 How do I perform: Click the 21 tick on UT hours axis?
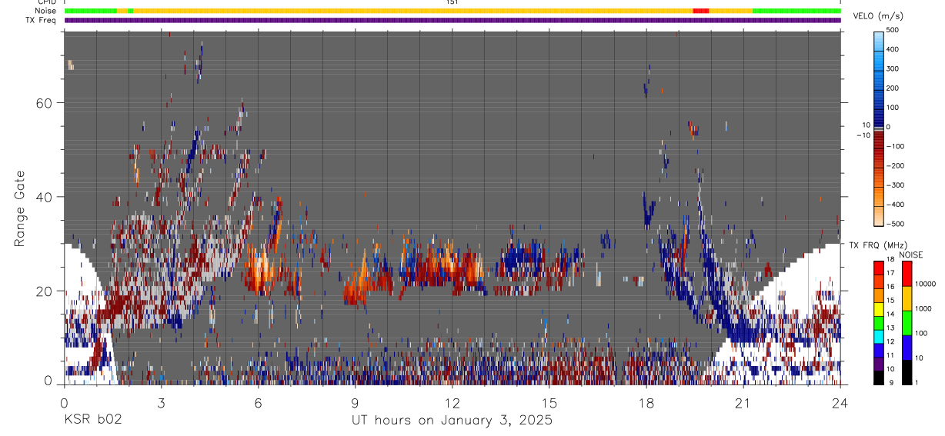[743, 403]
